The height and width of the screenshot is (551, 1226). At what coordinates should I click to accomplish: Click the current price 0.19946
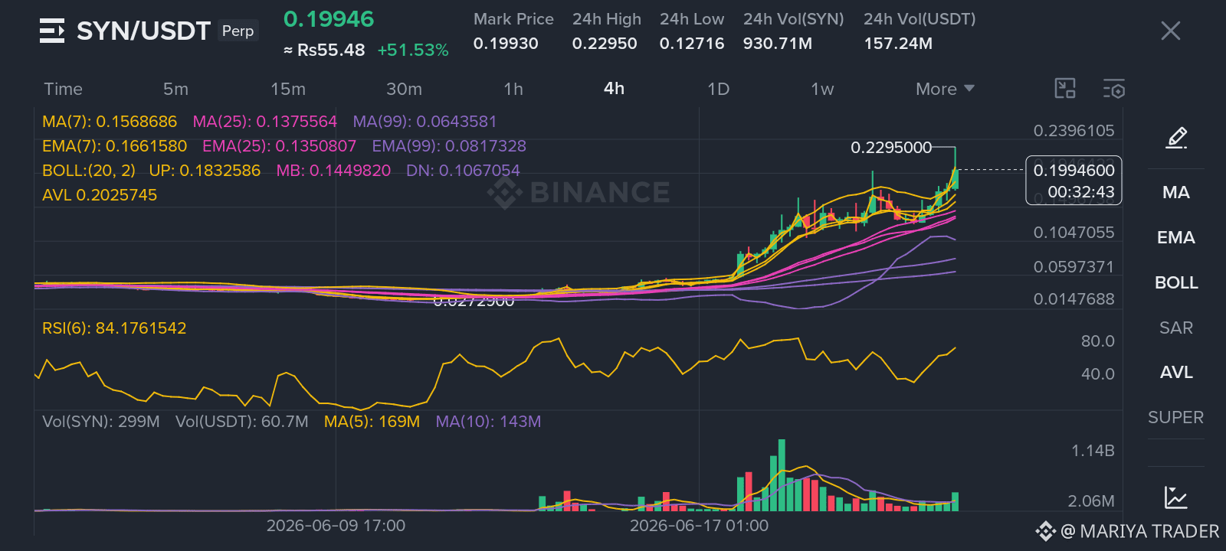click(x=329, y=19)
